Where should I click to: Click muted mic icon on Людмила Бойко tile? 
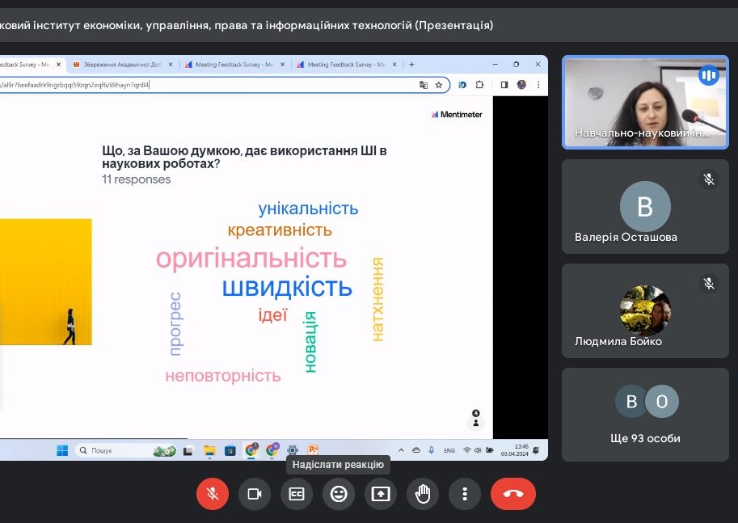pos(709,284)
